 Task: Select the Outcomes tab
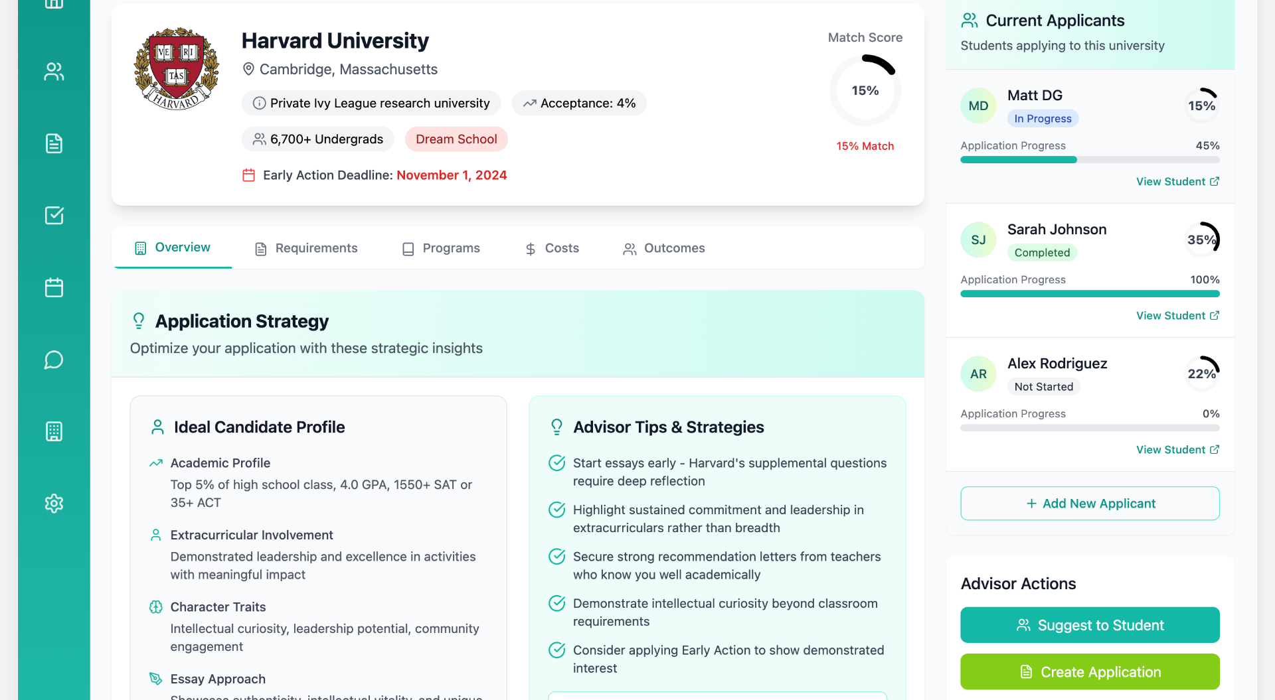(663, 248)
